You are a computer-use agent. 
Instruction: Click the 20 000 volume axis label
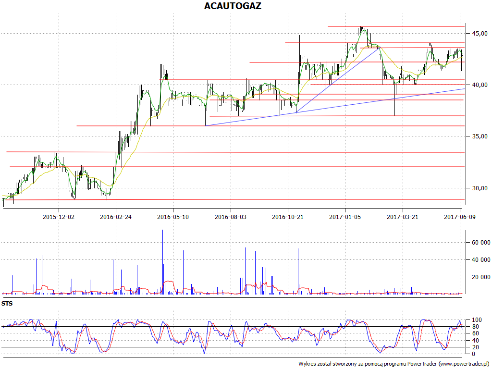pos(480,277)
